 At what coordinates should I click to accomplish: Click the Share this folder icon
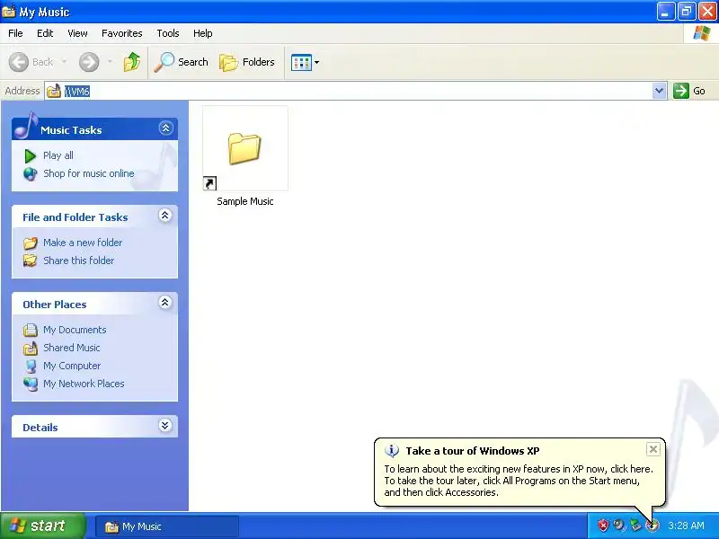tap(31, 261)
